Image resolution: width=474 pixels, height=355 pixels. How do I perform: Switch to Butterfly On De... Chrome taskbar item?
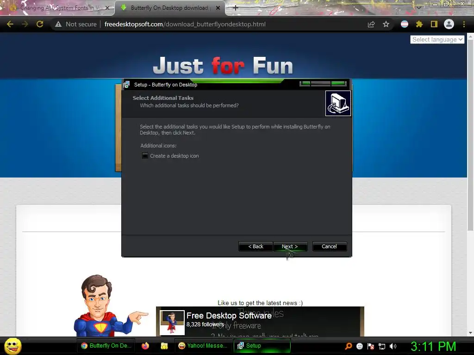[x=107, y=346]
